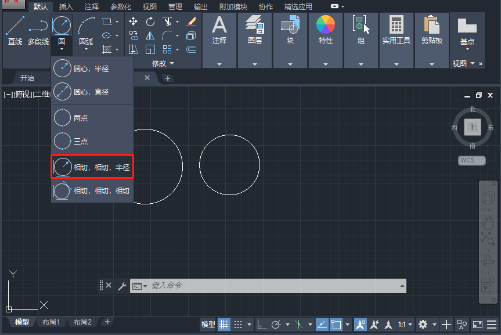Open the 图层 layers panel

point(255,40)
